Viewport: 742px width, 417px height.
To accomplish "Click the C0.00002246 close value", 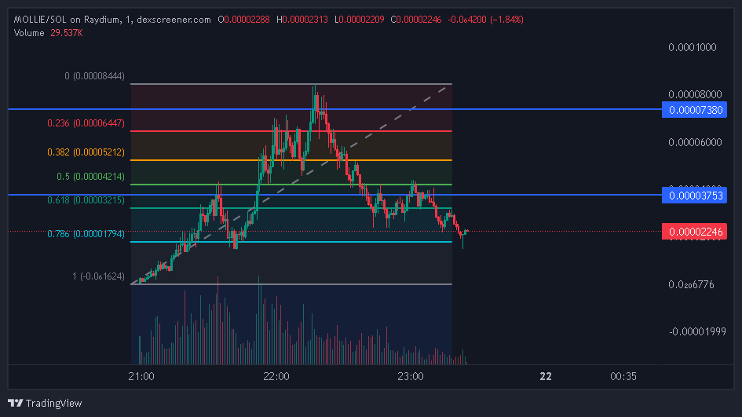I will [416, 20].
